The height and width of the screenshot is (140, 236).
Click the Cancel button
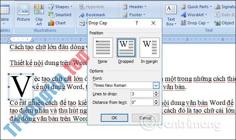(145, 118)
